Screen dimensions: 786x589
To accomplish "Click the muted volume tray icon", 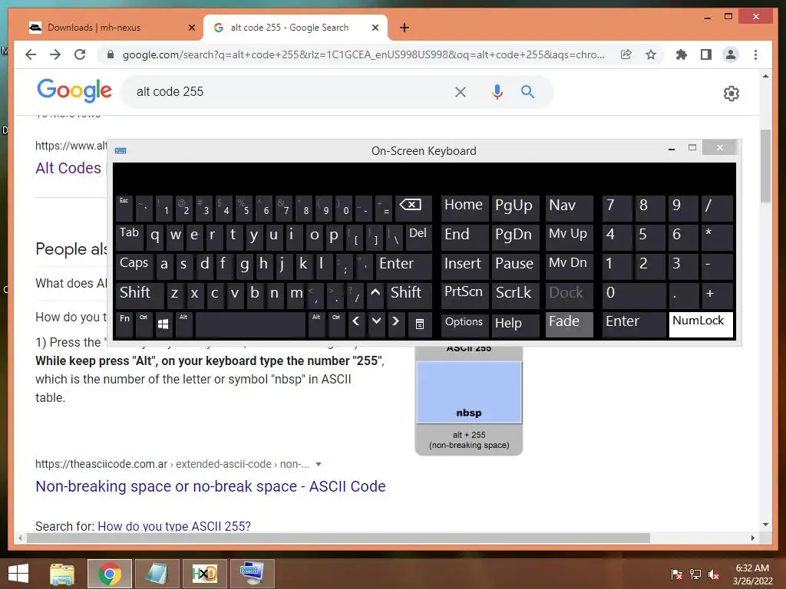I will 714,574.
